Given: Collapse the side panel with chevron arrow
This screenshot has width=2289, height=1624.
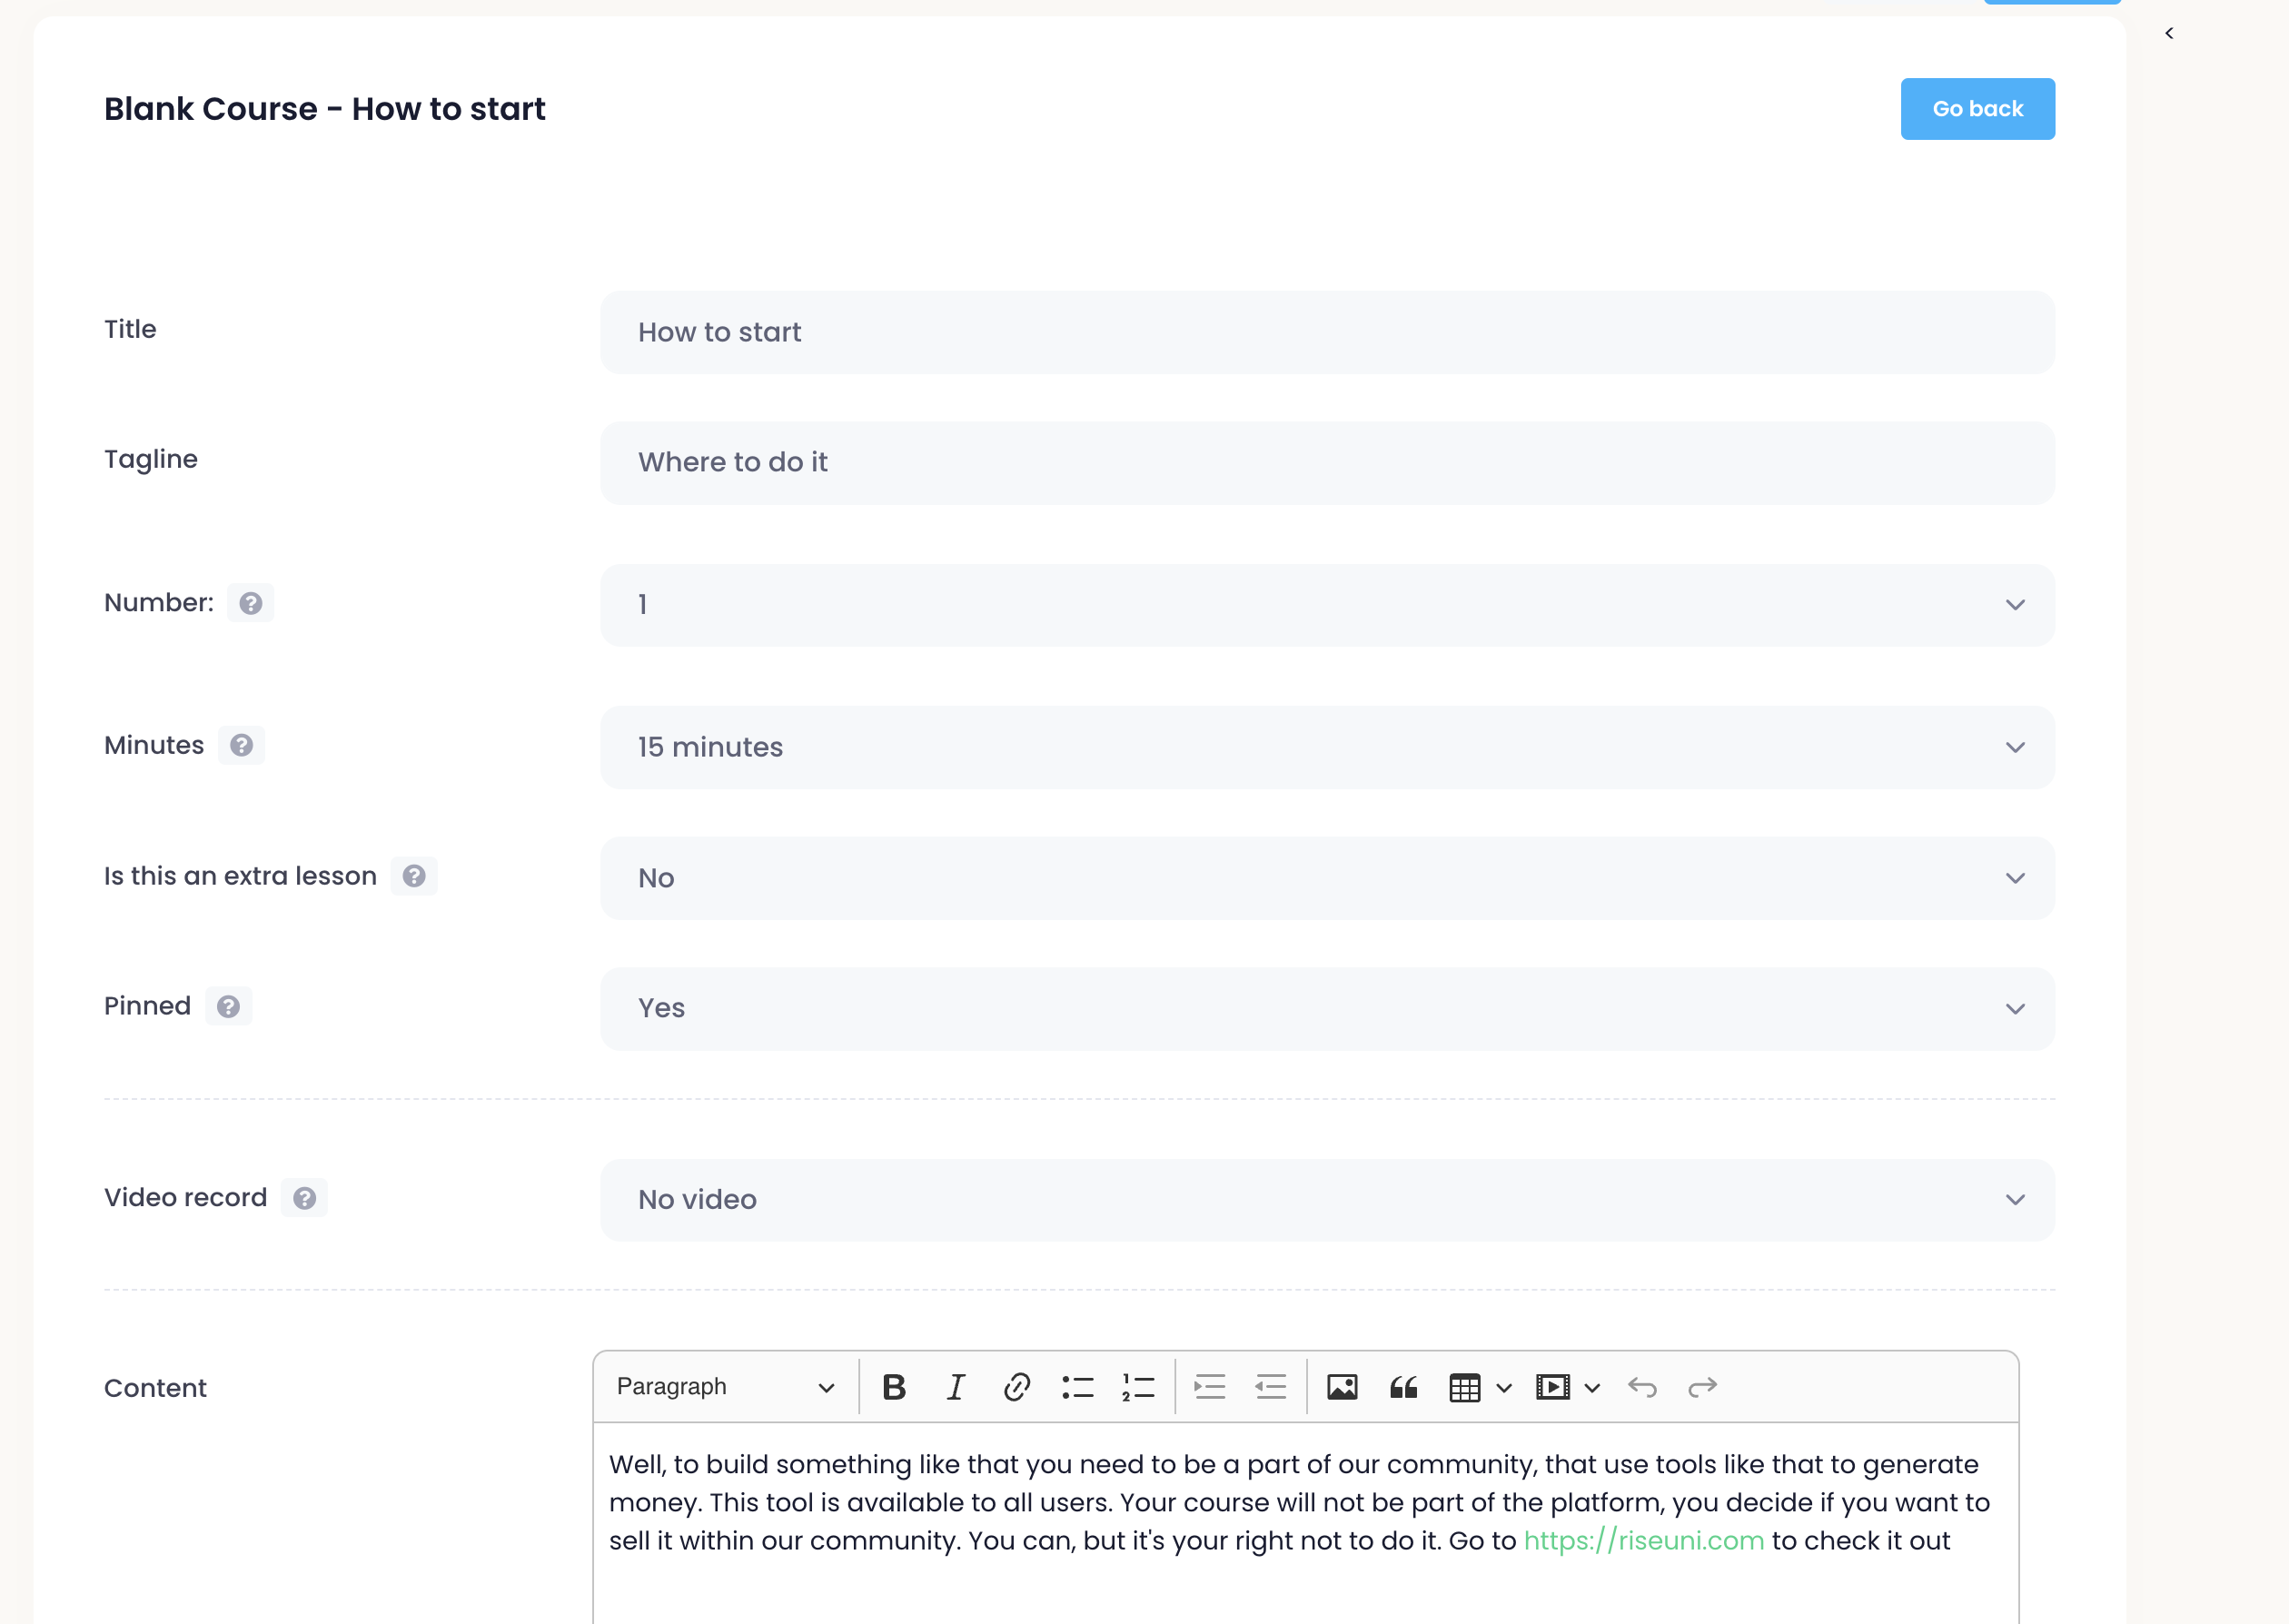Looking at the screenshot, I should [x=2169, y=33].
